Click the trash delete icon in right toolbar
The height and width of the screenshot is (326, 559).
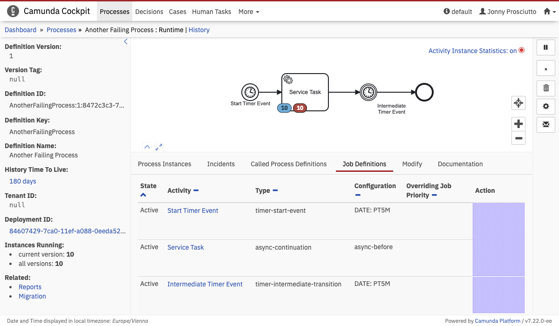pyautogui.click(x=546, y=88)
